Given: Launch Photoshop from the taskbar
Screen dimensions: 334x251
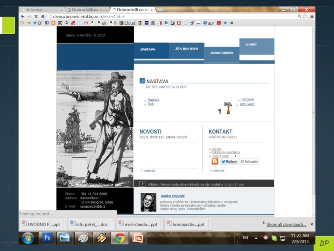Looking at the screenshot, I should [47, 238].
